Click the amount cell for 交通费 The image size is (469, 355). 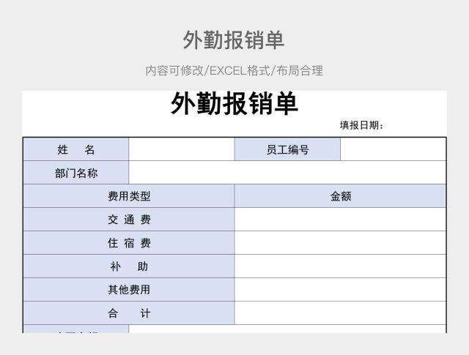pyautogui.click(x=341, y=220)
